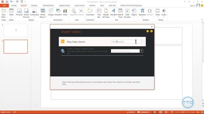
Task: Add a Comment
Action: click(90, 12)
